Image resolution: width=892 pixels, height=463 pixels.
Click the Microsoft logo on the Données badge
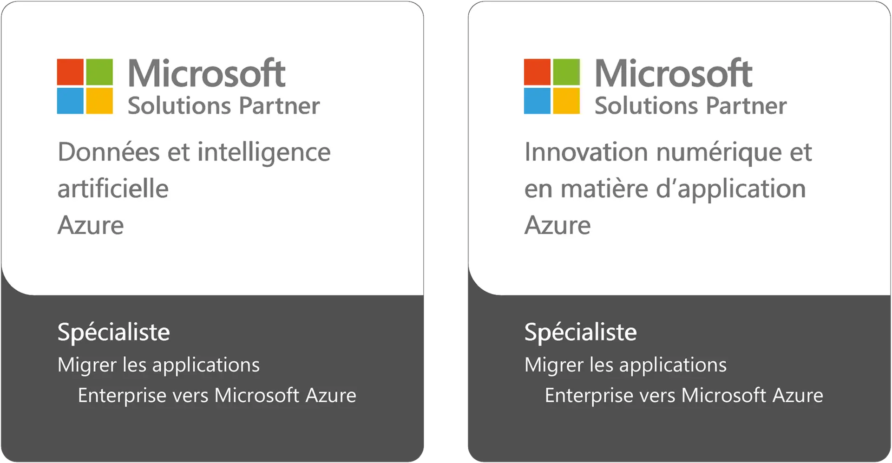(x=85, y=86)
